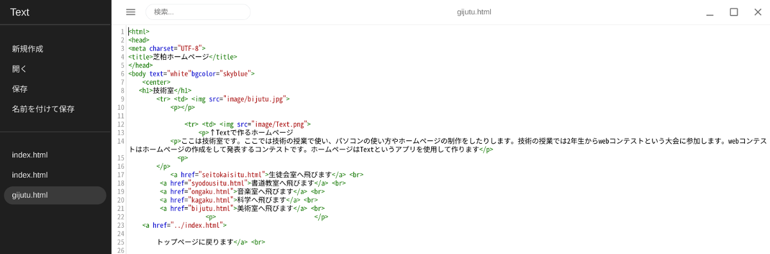Place cursor on トップページに戻ります line

pyautogui.click(x=194, y=242)
